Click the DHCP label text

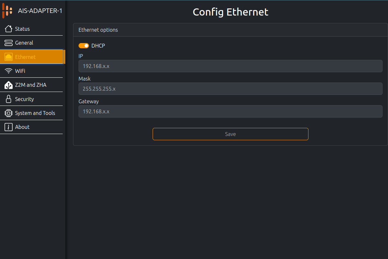coord(98,46)
